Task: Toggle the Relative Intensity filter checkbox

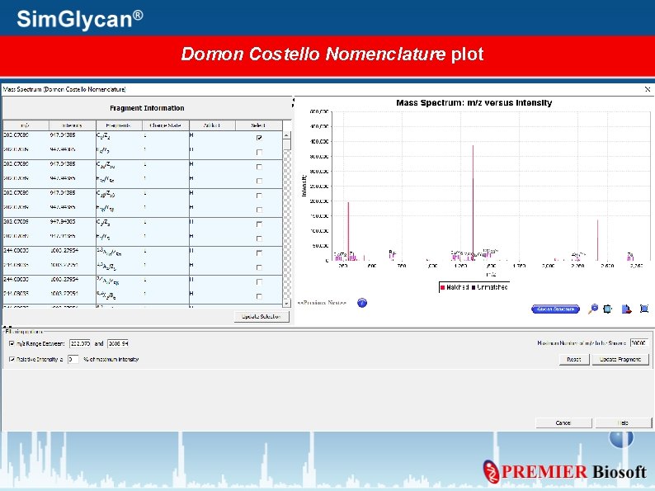Action: pos(12,359)
